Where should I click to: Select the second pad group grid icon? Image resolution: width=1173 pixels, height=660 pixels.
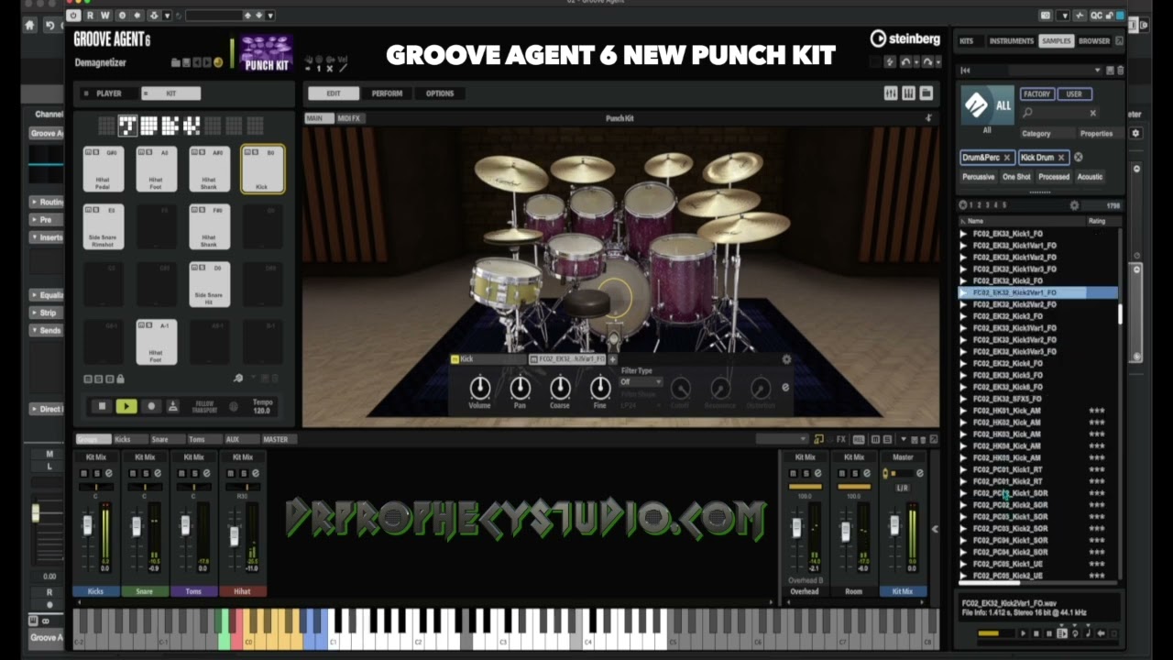(x=127, y=126)
